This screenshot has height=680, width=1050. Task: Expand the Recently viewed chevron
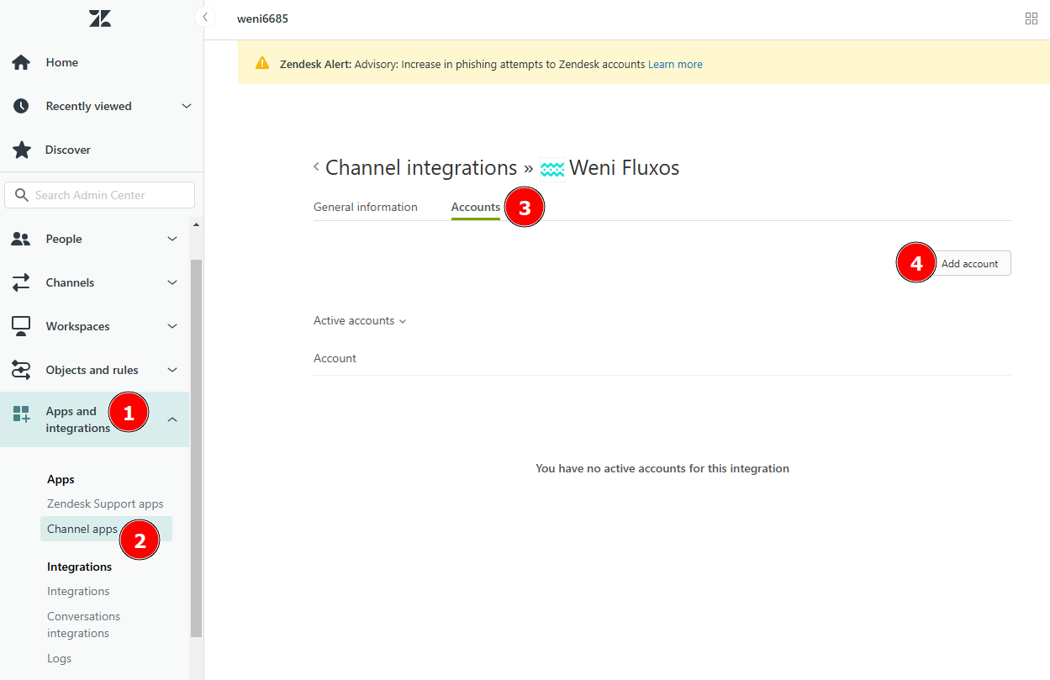187,106
